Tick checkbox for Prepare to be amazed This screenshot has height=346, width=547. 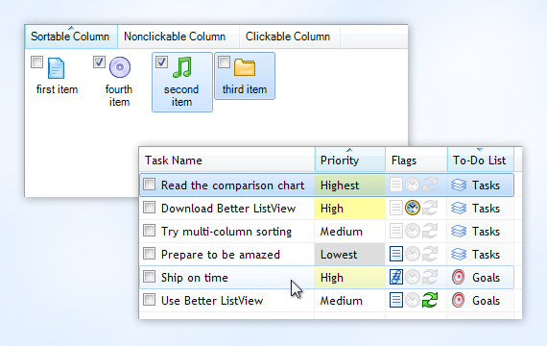coord(150,254)
